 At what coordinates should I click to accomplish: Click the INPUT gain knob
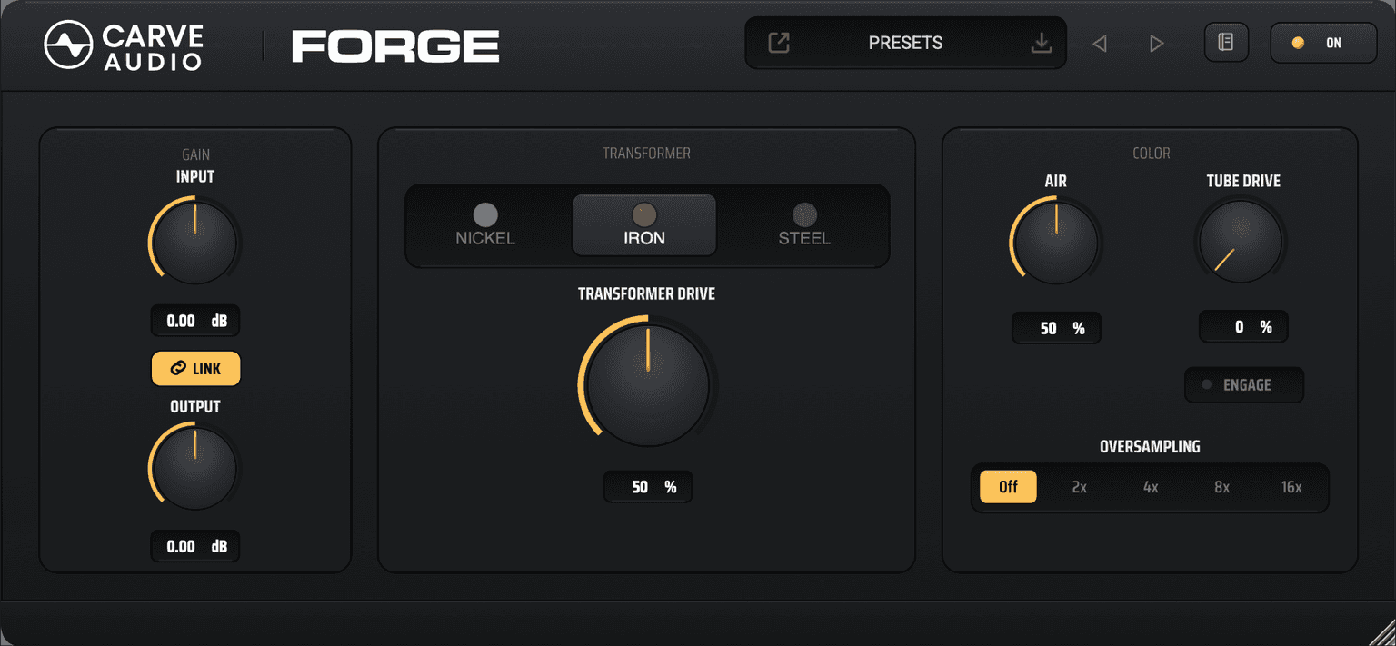[194, 243]
